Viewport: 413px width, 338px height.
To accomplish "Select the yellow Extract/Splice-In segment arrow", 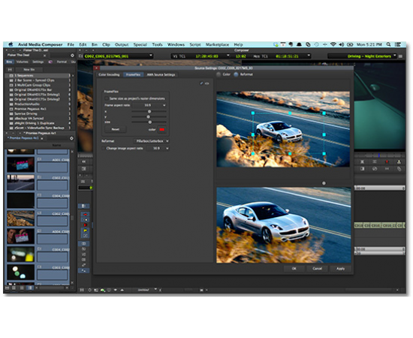I will (85, 220).
